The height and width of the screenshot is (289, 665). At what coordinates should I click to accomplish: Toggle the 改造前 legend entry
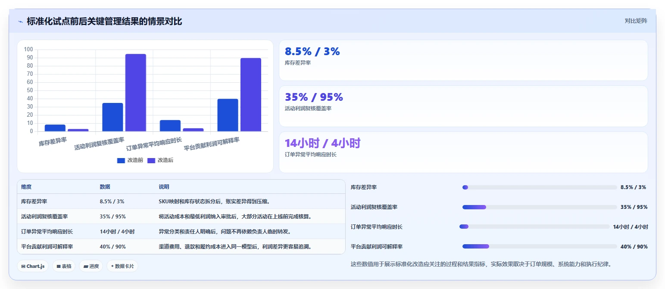(x=130, y=160)
